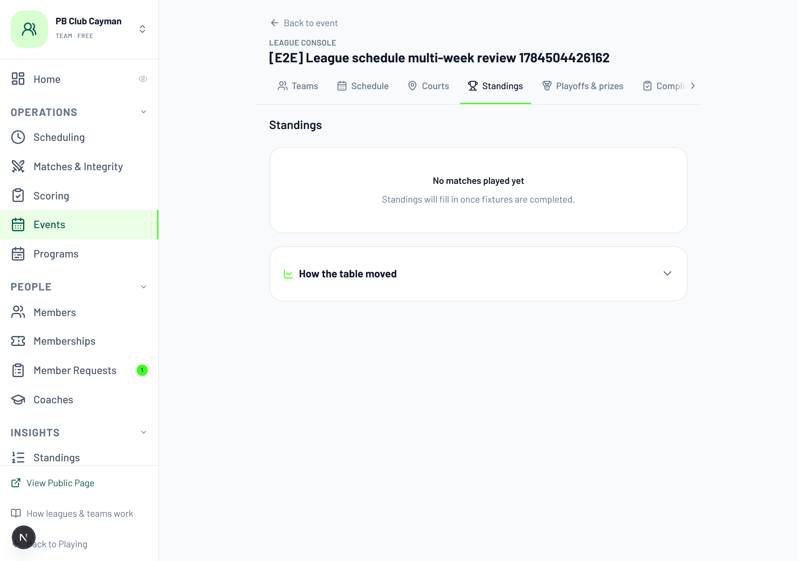Click the Matches & Integrity crossed swords icon
Screen dimensions: 798x561
tap(18, 166)
